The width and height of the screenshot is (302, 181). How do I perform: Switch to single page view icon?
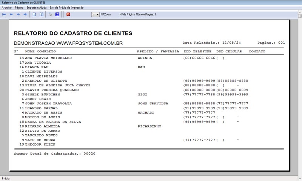click(x=34, y=14)
